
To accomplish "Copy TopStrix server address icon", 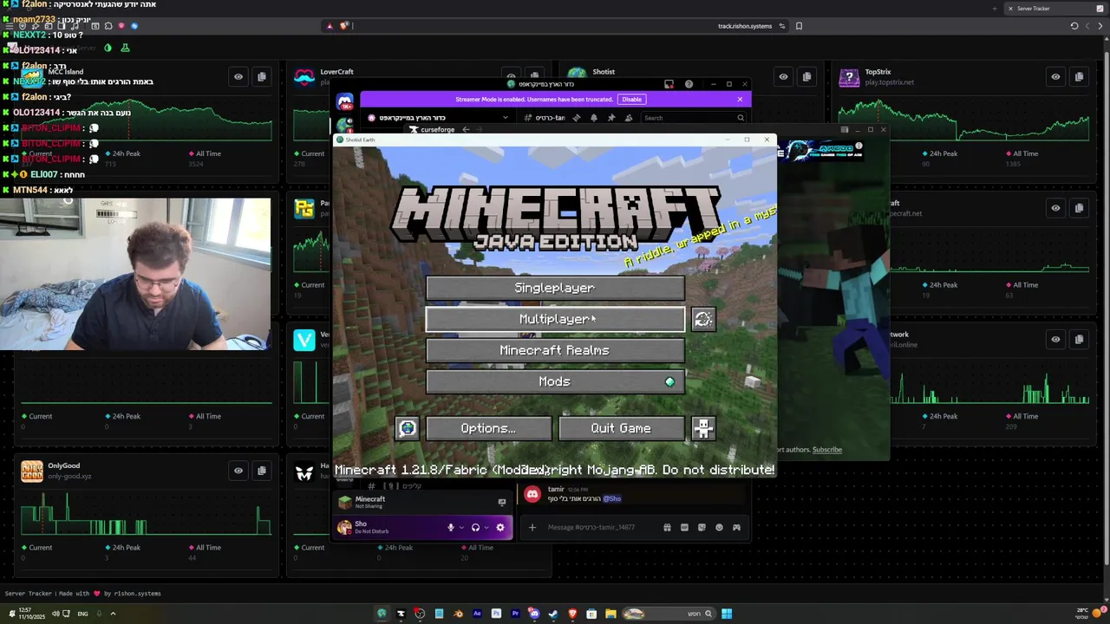I will pos(1079,77).
